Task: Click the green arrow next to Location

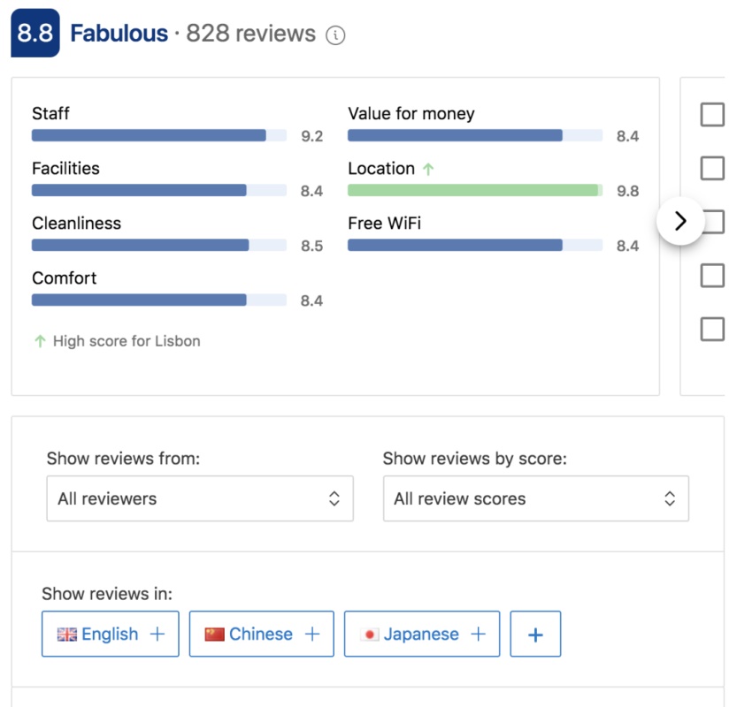Action: 427,169
